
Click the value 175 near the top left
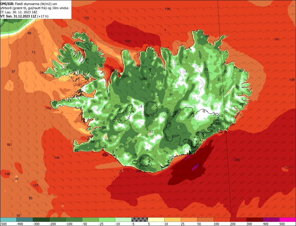click(86, 18)
